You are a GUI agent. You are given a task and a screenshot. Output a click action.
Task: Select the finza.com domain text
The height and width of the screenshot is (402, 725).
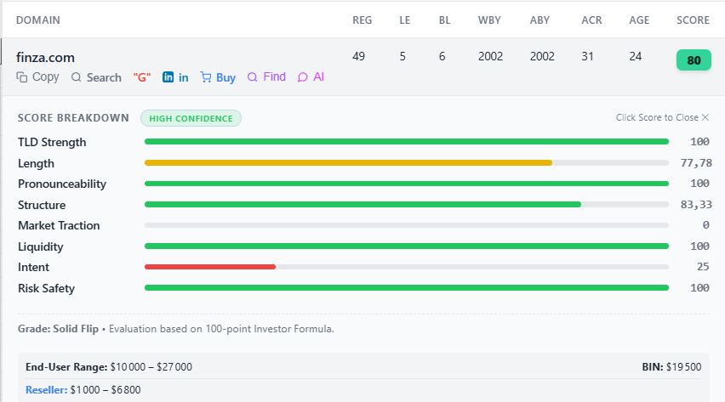click(45, 58)
